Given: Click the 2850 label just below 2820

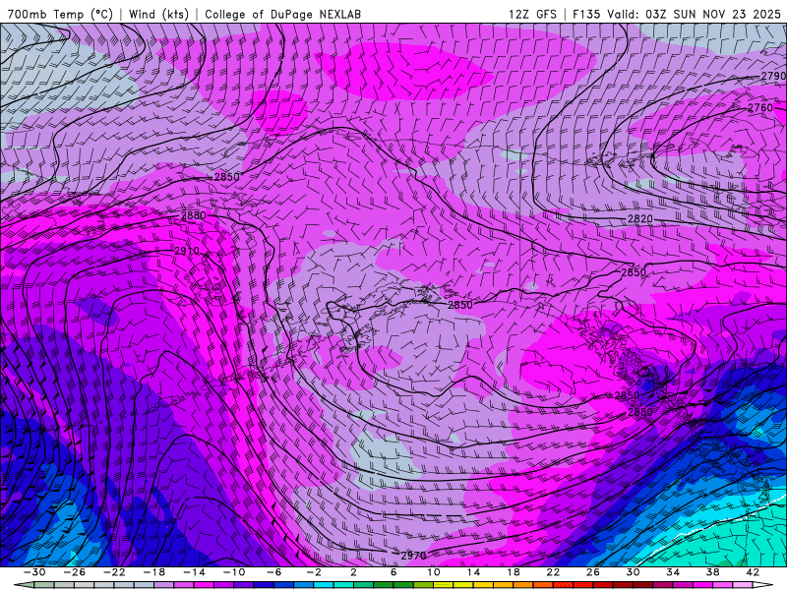Looking at the screenshot, I should (x=634, y=272).
